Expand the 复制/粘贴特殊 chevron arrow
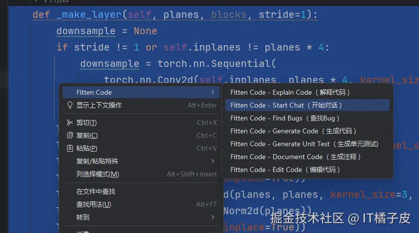Viewport: 419px width, 233px height. coord(212,161)
